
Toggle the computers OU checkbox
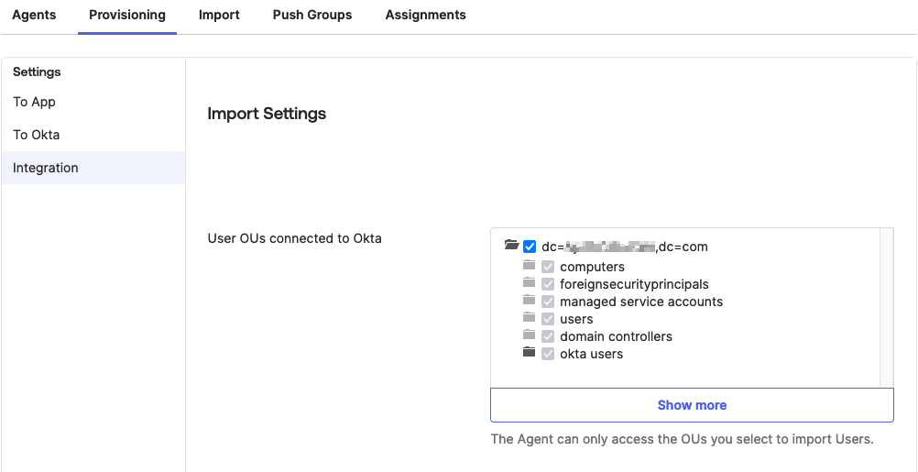coord(548,267)
